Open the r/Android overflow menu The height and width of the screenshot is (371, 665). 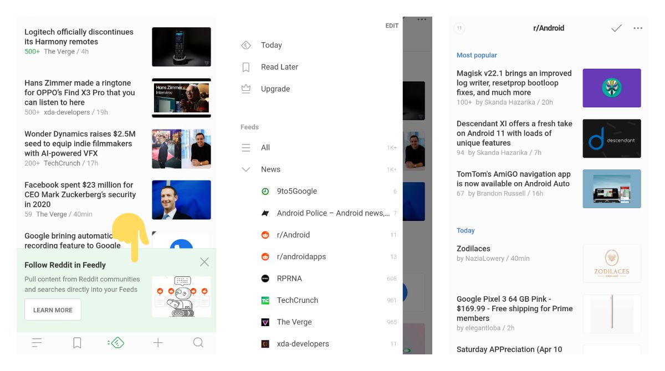point(638,28)
